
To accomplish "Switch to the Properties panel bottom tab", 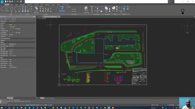I will (10, 98).
